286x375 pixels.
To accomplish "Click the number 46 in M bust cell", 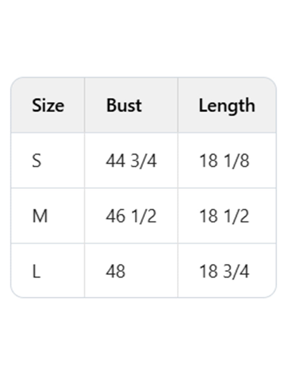I will (115, 216).
